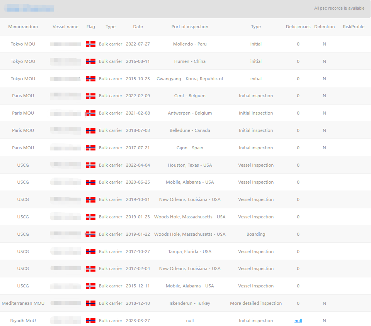Click the date 2022-04-04
The width and height of the screenshot is (371, 326).
pyautogui.click(x=138, y=165)
